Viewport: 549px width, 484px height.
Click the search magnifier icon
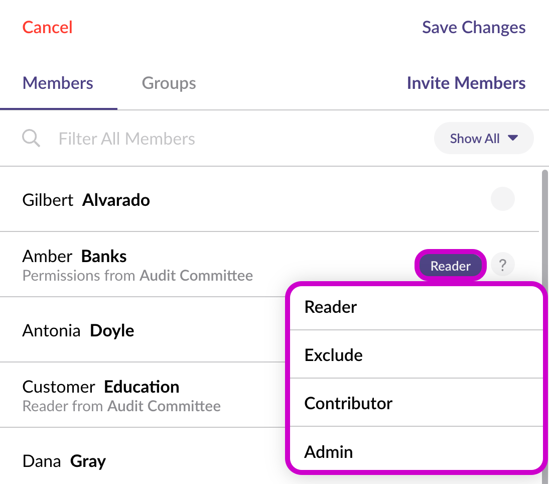(31, 138)
